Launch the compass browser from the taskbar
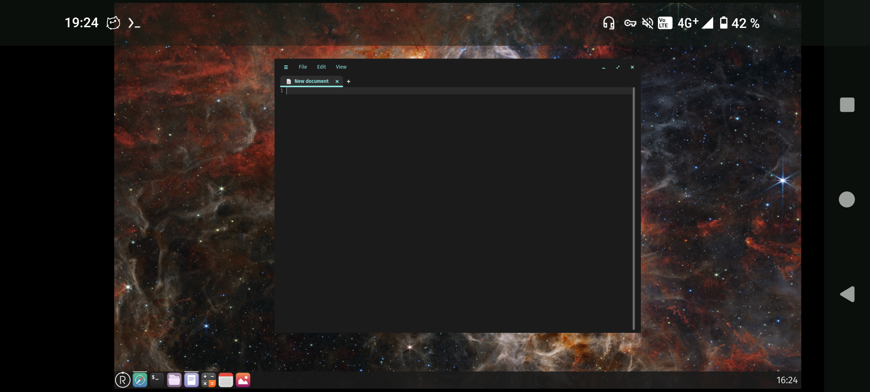Viewport: 870px width, 392px height. [140, 380]
